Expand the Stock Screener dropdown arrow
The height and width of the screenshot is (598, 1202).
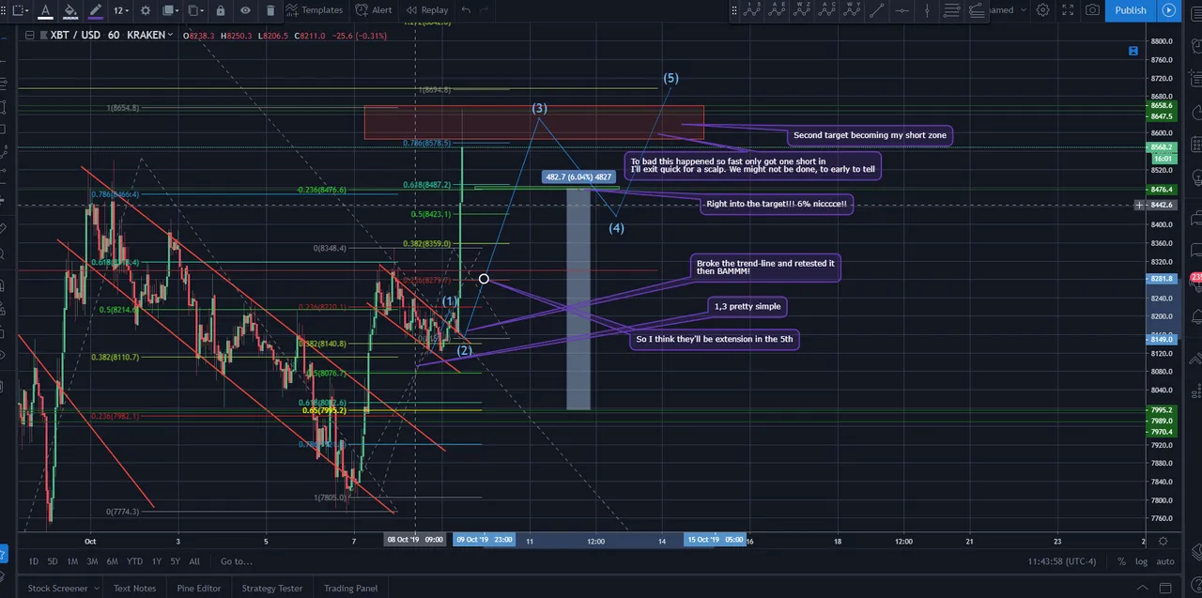(x=96, y=589)
